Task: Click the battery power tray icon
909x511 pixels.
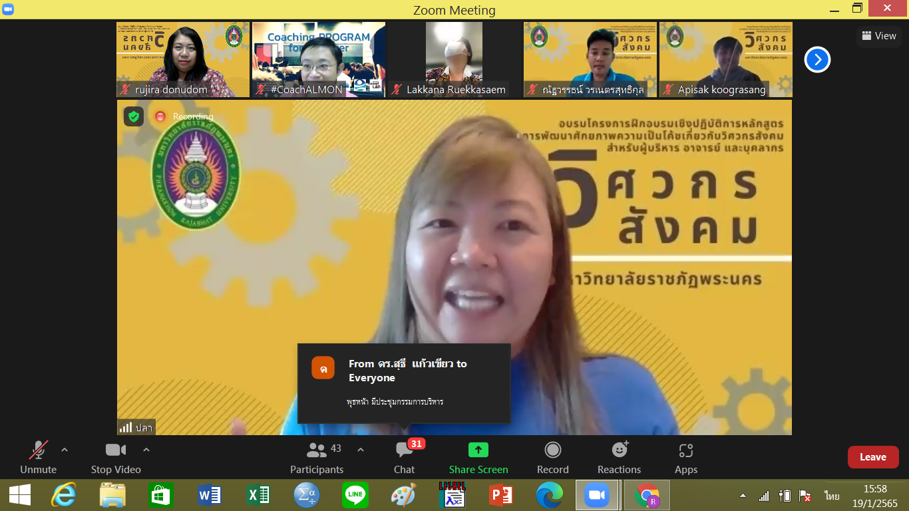Action: click(x=785, y=496)
